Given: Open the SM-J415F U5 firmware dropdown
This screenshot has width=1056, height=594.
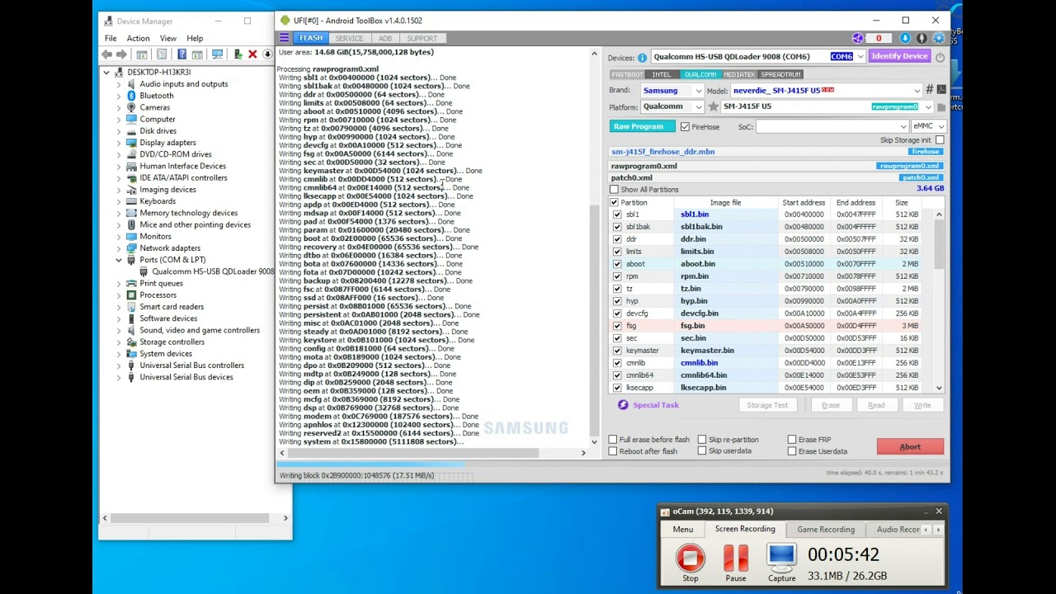Looking at the screenshot, I should click(928, 107).
